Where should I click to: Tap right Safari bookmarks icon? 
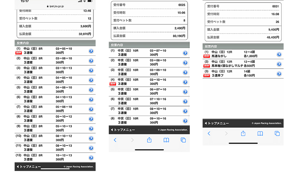point(260,133)
